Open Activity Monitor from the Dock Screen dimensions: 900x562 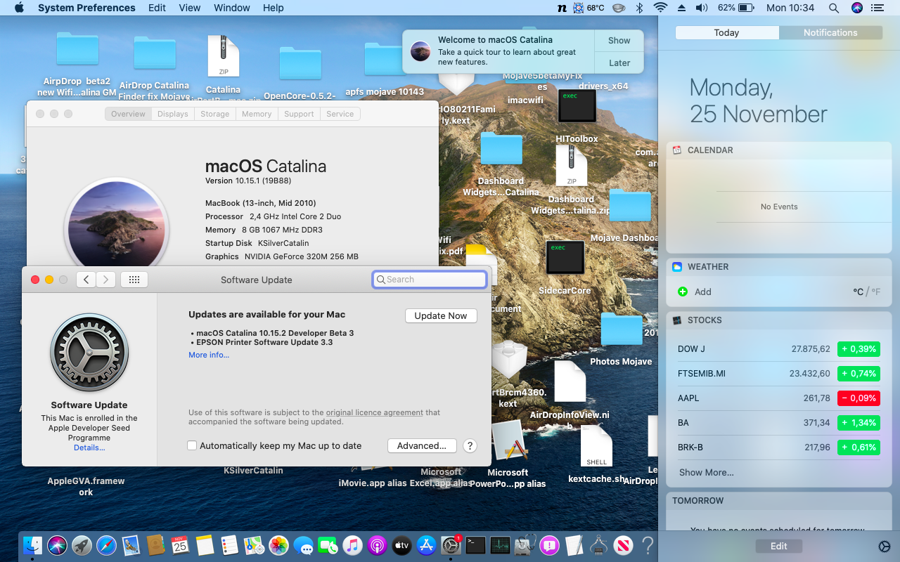(x=500, y=545)
